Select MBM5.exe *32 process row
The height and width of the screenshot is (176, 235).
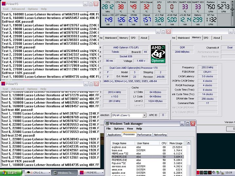(147, 153)
